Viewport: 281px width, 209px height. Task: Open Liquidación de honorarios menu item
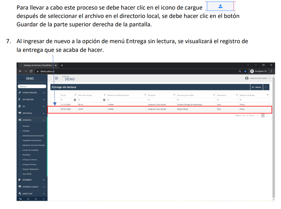tap(32, 141)
